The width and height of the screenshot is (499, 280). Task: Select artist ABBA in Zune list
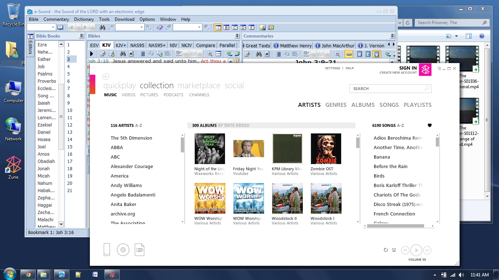pyautogui.click(x=117, y=148)
